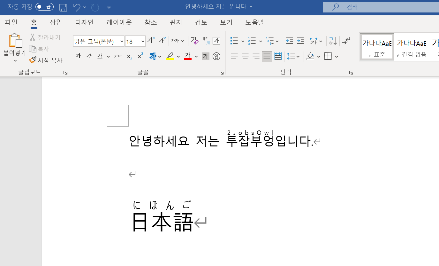Open line spacing dropdown
The height and width of the screenshot is (266, 439).
[x=293, y=56]
